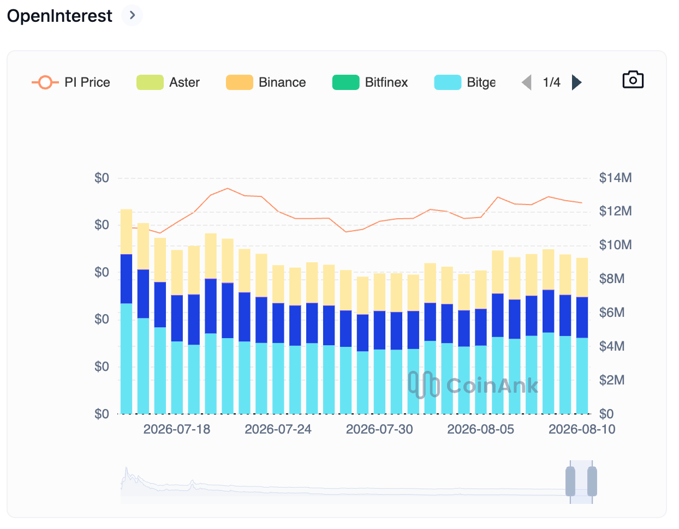Click the data zoom overview timeline
The image size is (679, 529).
click(x=356, y=482)
